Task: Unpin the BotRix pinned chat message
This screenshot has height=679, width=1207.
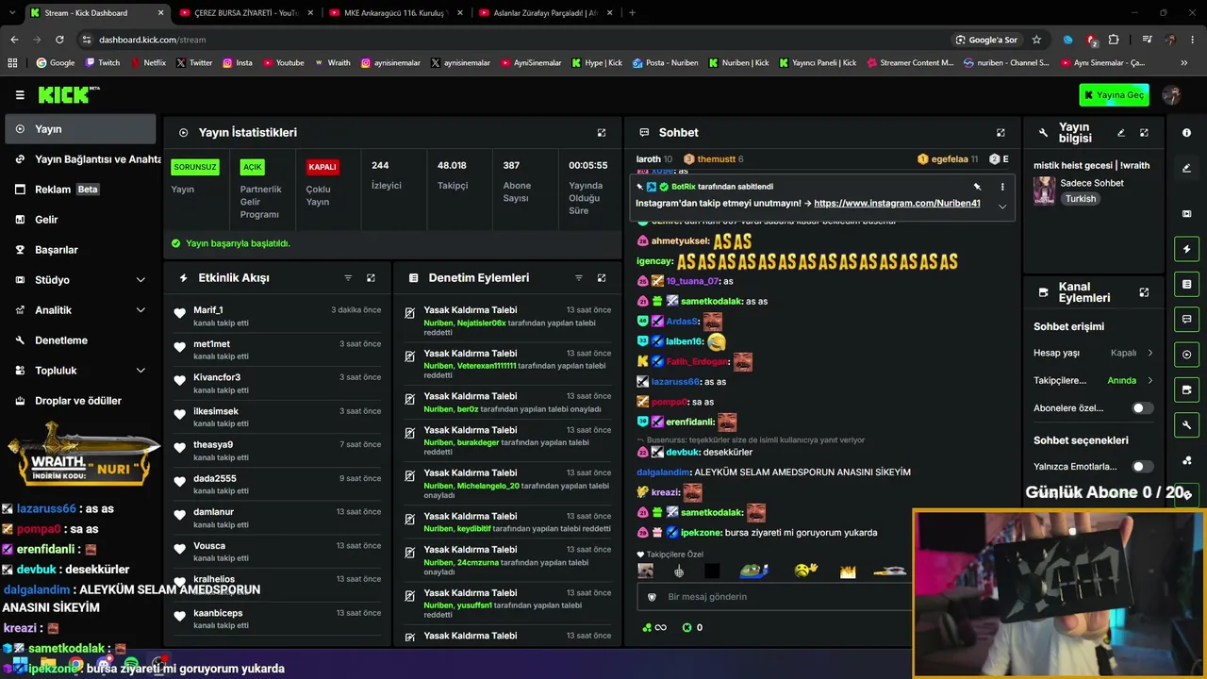Action: pyautogui.click(x=978, y=187)
